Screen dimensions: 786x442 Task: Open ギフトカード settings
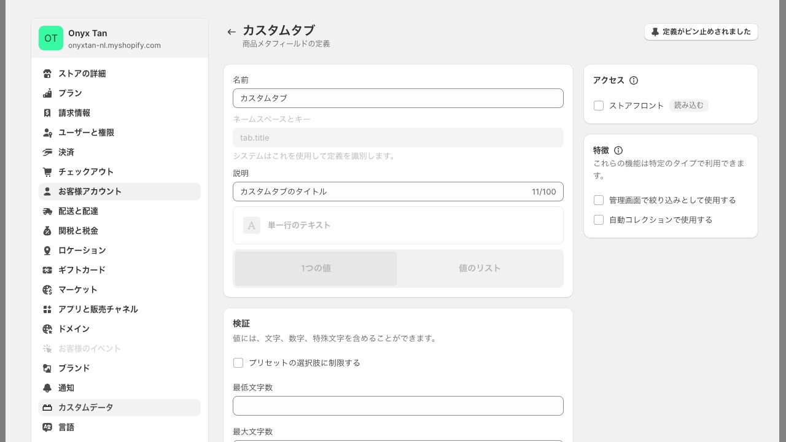pyautogui.click(x=120, y=270)
